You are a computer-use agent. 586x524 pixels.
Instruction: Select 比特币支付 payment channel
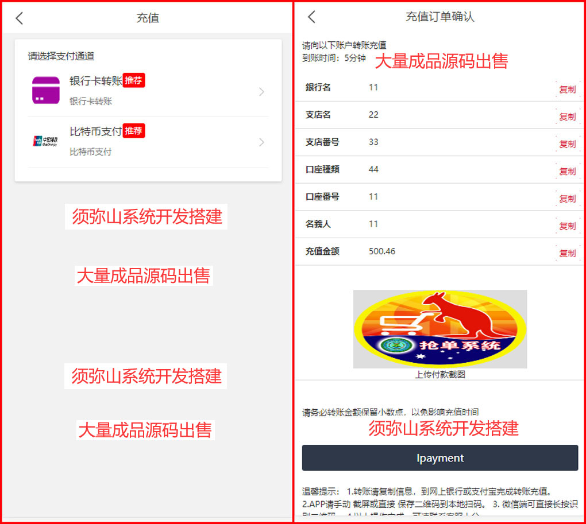(x=95, y=132)
